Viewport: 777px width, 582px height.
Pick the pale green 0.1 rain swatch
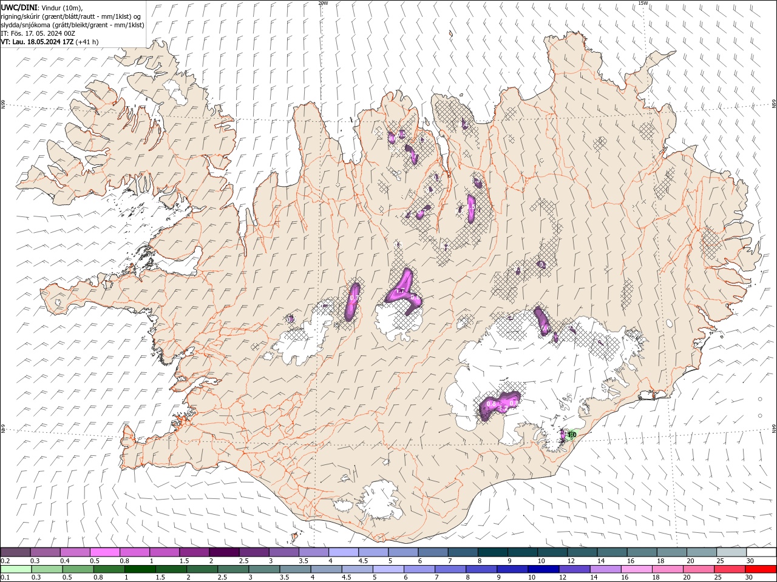16,569
